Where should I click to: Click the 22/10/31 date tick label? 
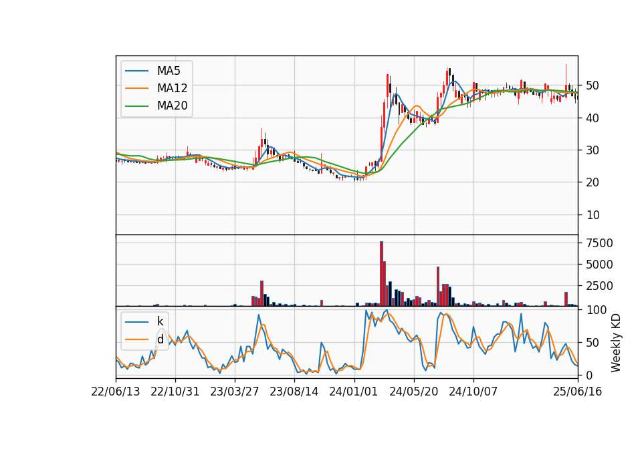tap(175, 392)
